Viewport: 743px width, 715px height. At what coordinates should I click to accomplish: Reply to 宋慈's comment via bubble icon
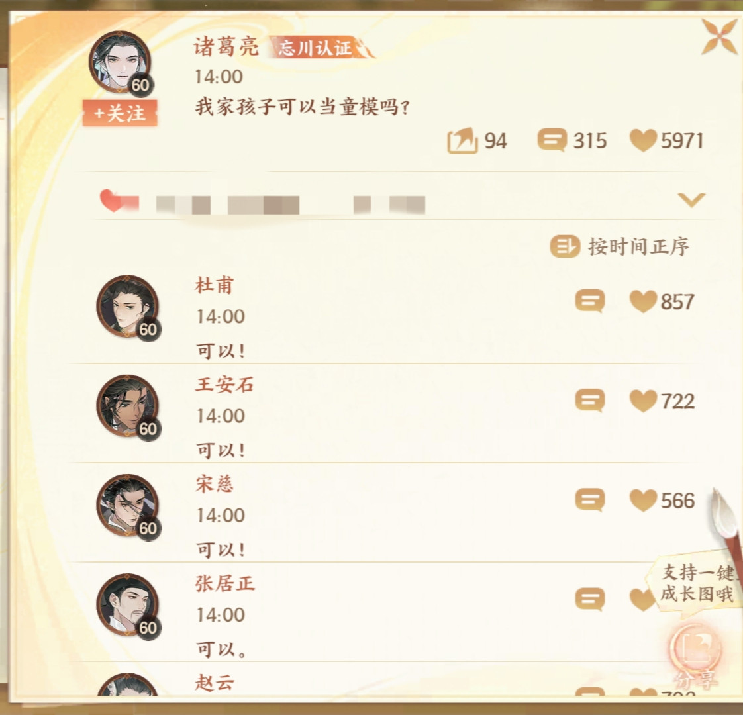(590, 500)
